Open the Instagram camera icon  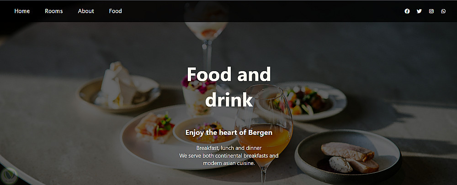click(x=431, y=11)
